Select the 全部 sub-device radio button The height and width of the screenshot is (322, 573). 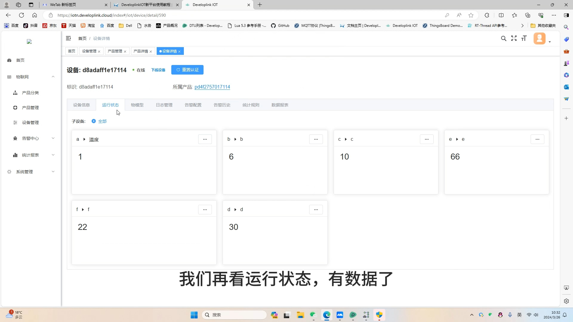[94, 121]
